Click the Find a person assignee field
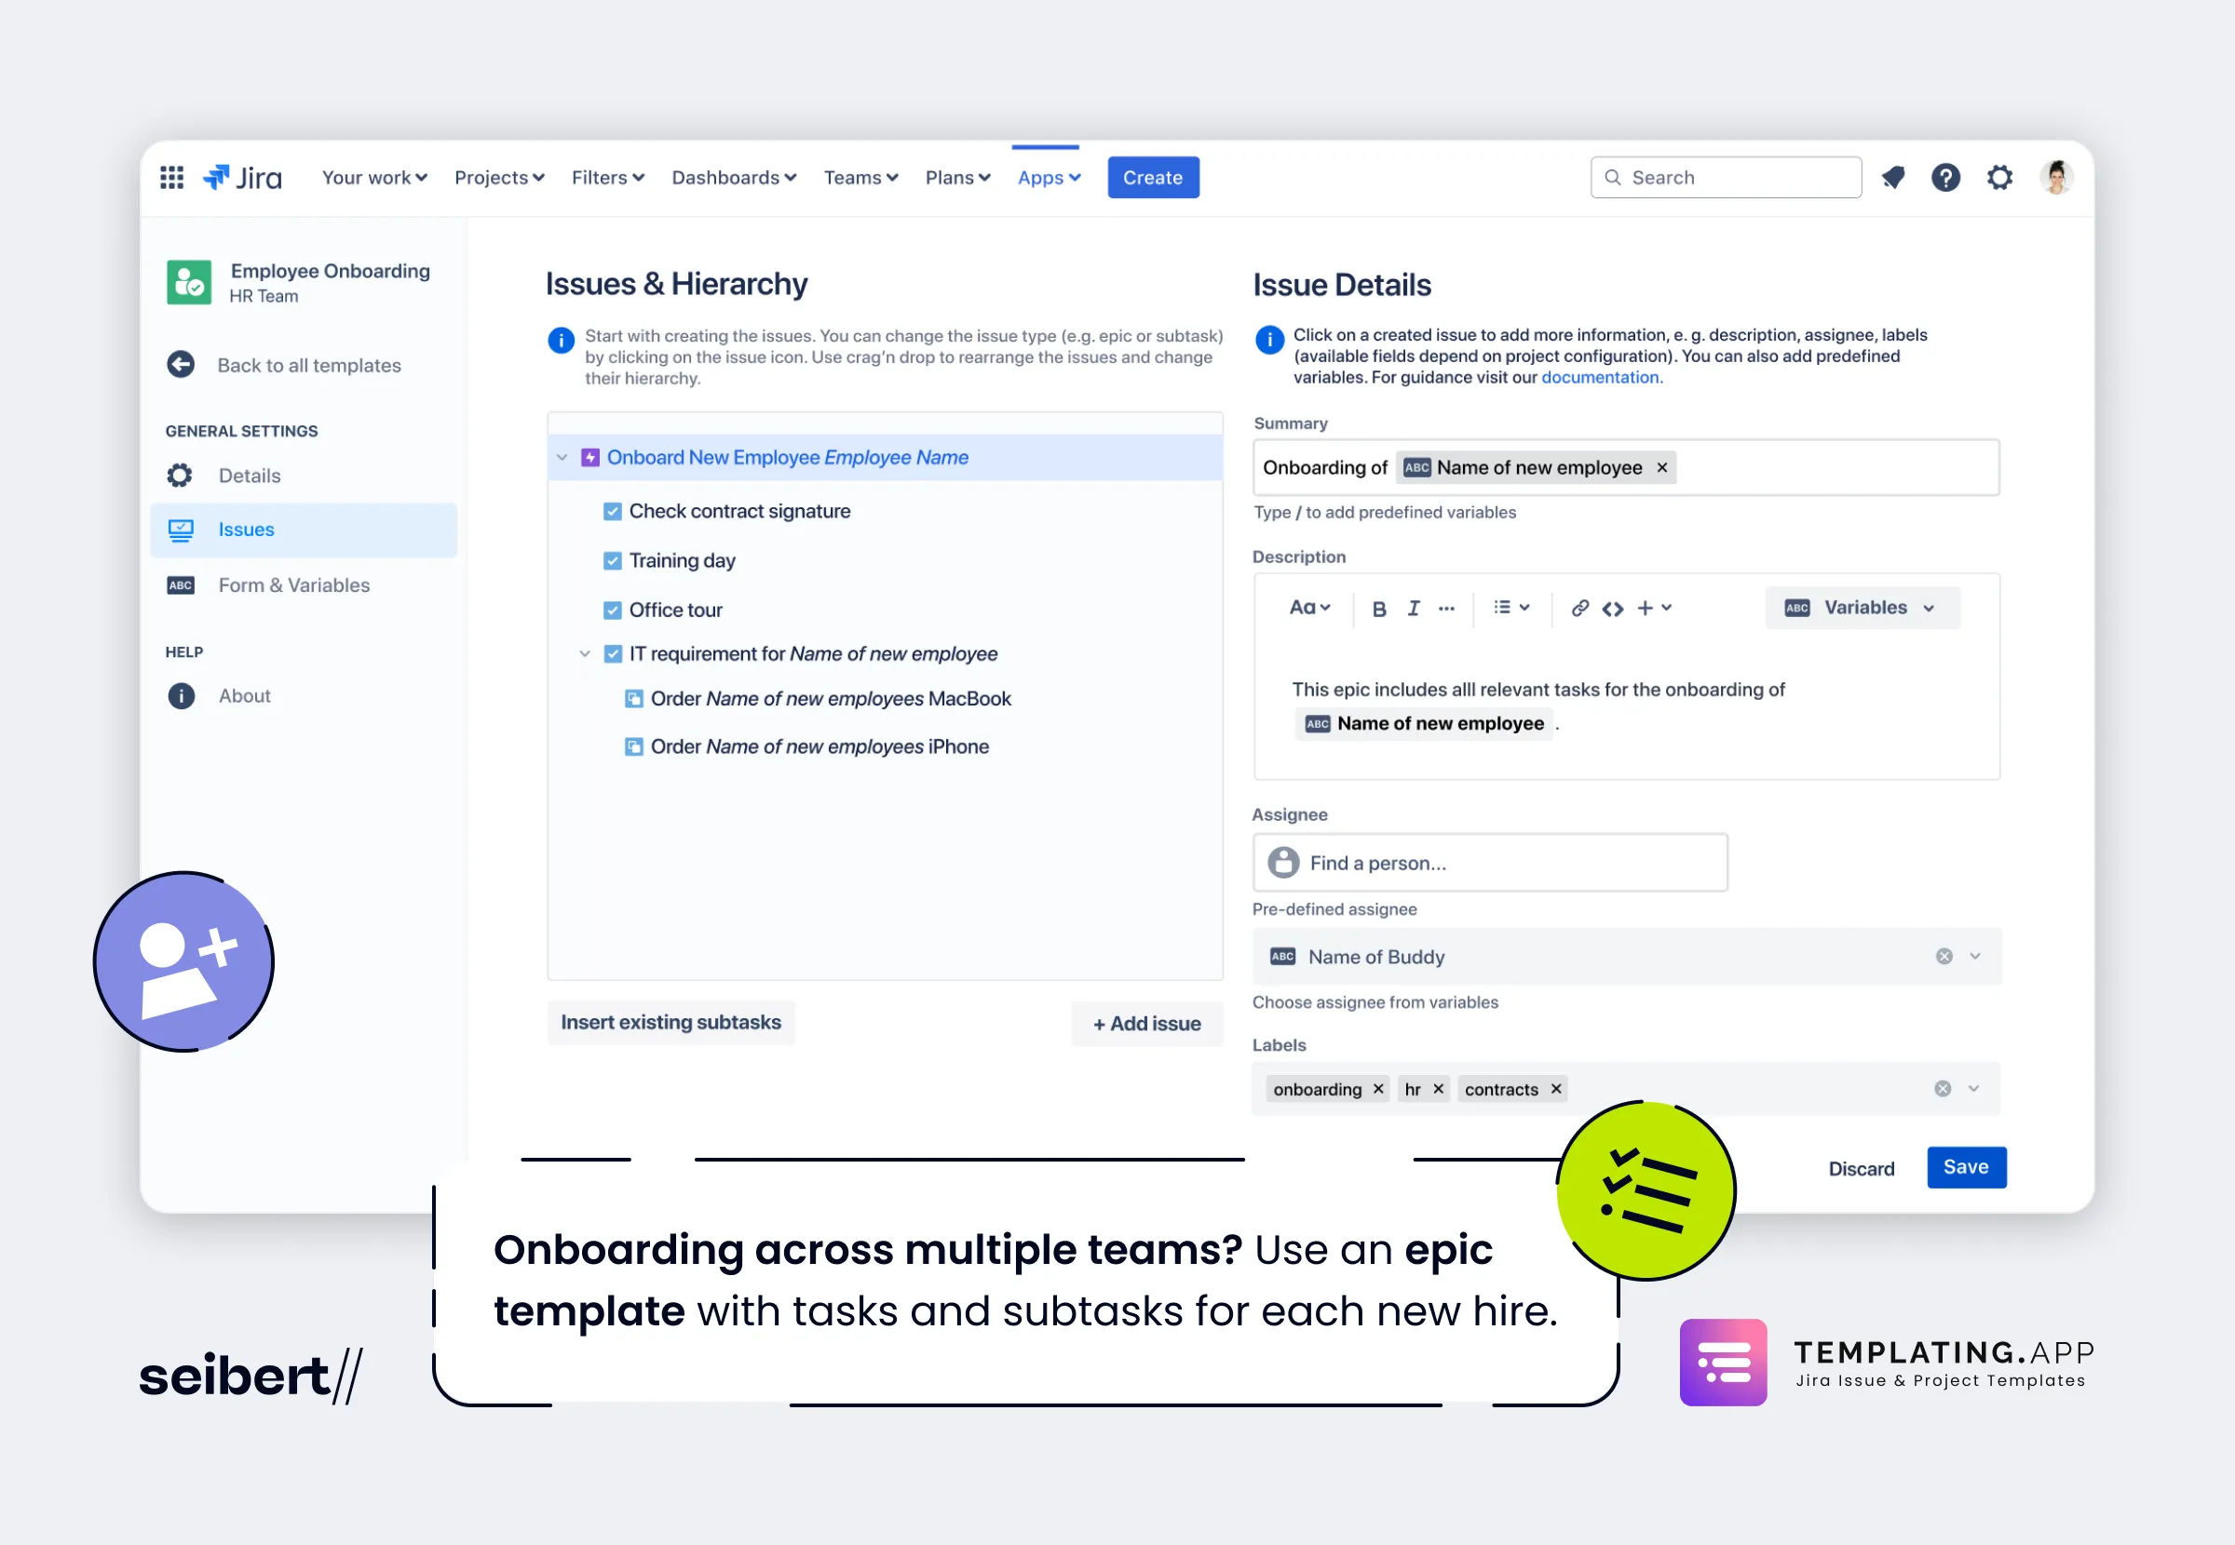This screenshot has height=1545, width=2235. click(x=1489, y=863)
